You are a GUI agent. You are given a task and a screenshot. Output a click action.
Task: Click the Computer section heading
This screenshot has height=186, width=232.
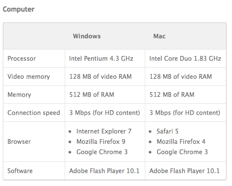[19, 9]
